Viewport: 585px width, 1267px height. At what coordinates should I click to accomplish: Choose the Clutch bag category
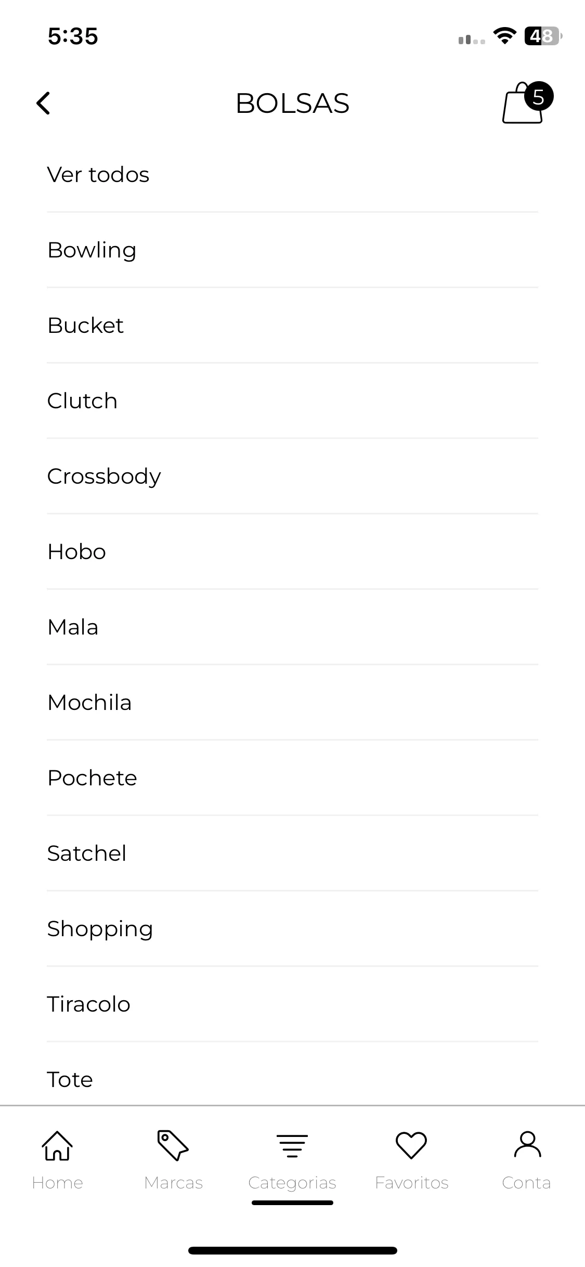[292, 401]
